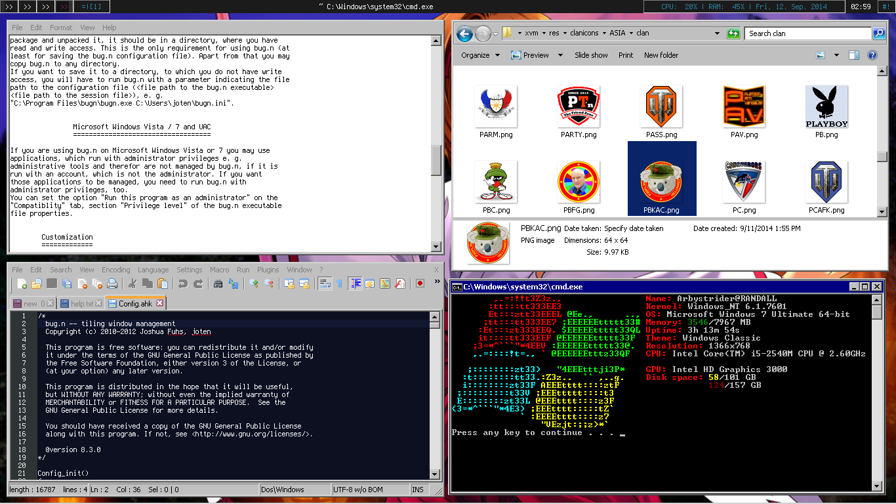Screen dimensions: 896x504
Task: Start macro recording with red dot icon
Action: 420,283
